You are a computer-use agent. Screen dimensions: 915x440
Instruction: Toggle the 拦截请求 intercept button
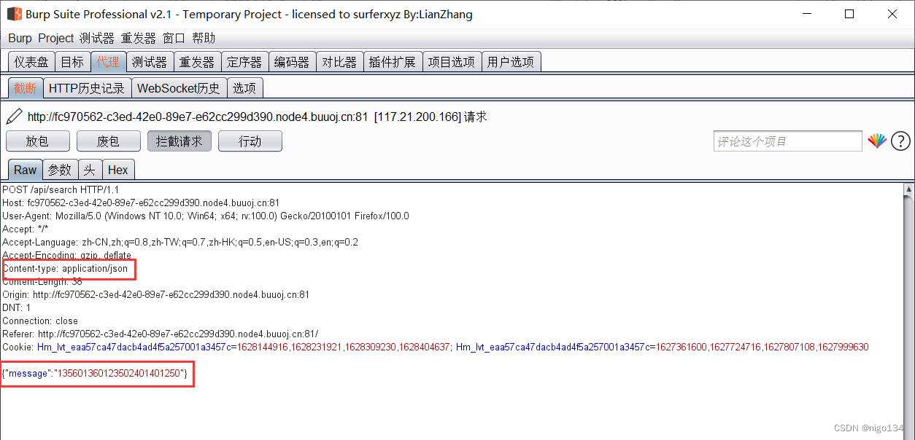[x=179, y=141]
